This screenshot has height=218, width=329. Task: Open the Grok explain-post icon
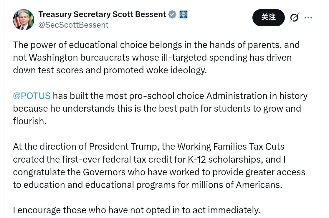(x=294, y=18)
